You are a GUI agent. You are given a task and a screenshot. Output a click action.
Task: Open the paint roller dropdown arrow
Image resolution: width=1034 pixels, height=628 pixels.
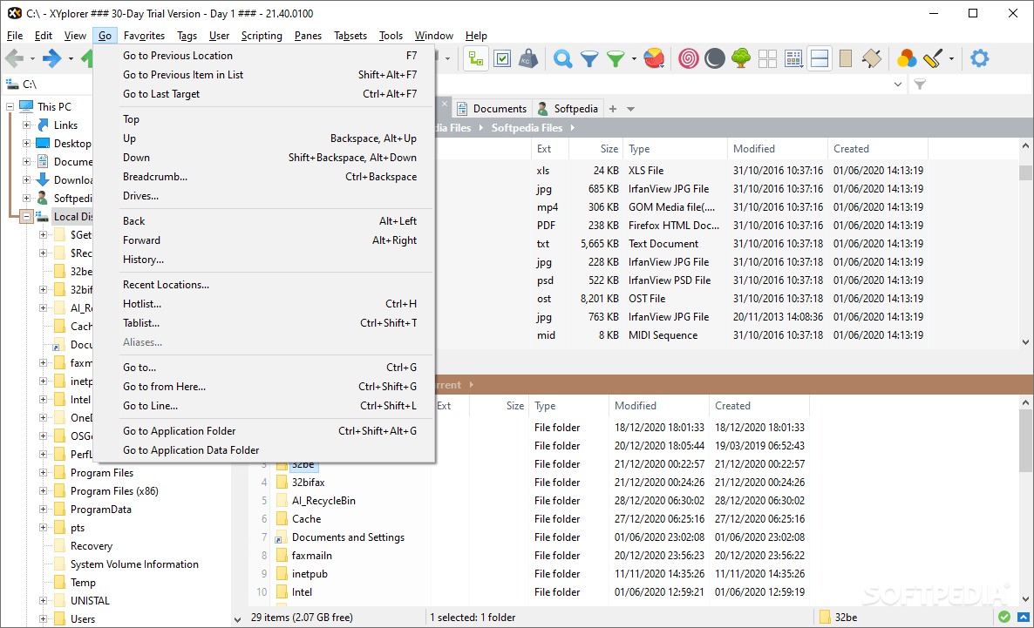tap(950, 58)
